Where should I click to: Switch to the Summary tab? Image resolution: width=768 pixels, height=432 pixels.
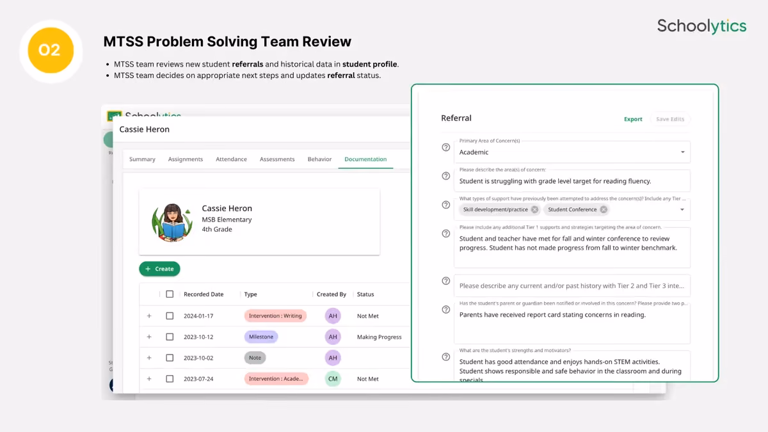(x=142, y=159)
